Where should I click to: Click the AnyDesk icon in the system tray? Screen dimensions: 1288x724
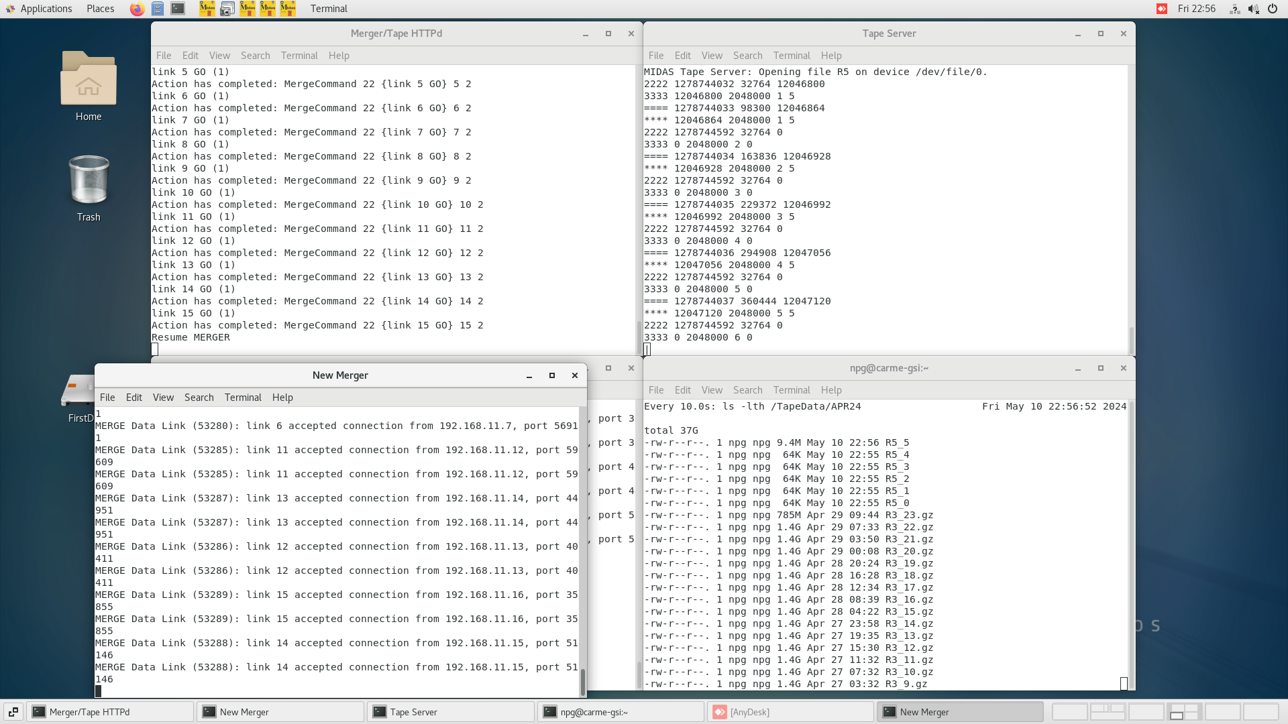pyautogui.click(x=1161, y=9)
